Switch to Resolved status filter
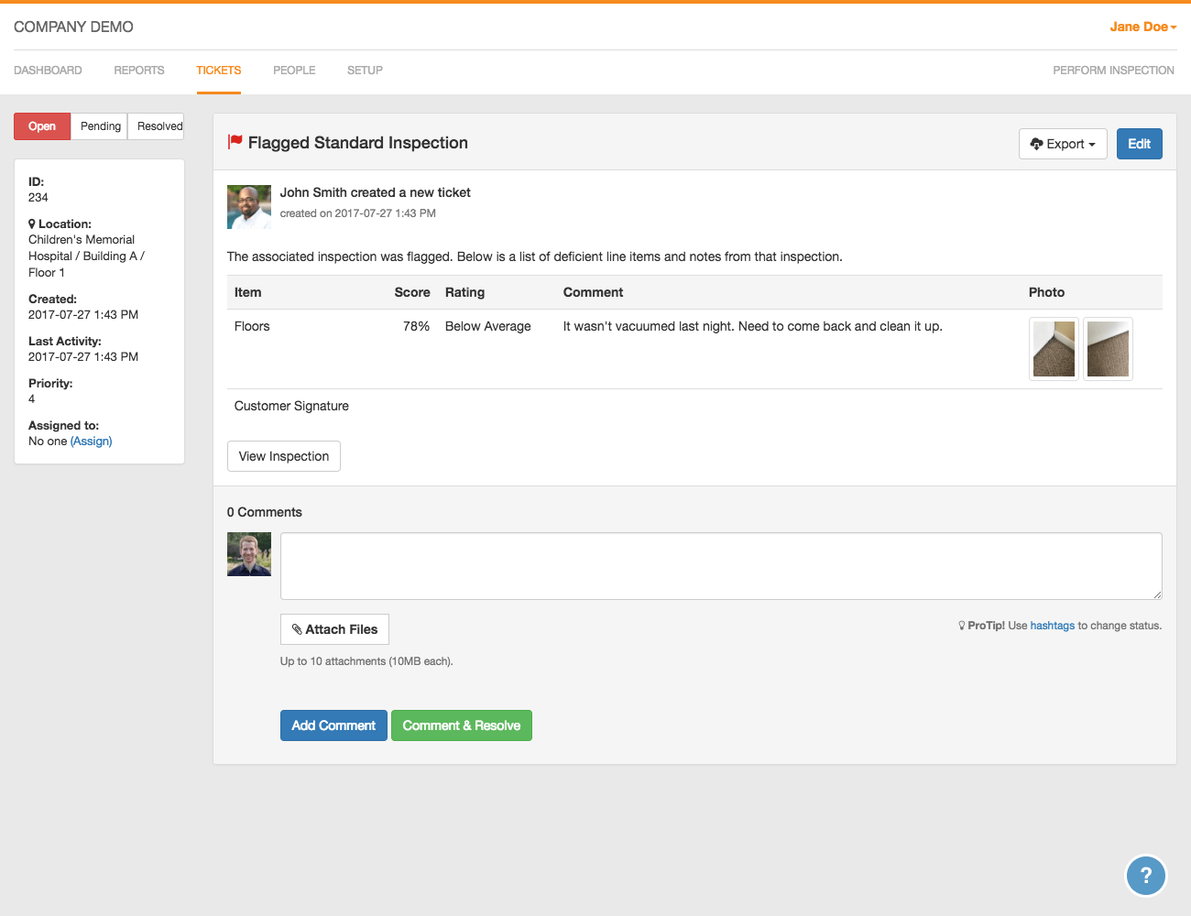The image size is (1191, 916). [x=158, y=126]
